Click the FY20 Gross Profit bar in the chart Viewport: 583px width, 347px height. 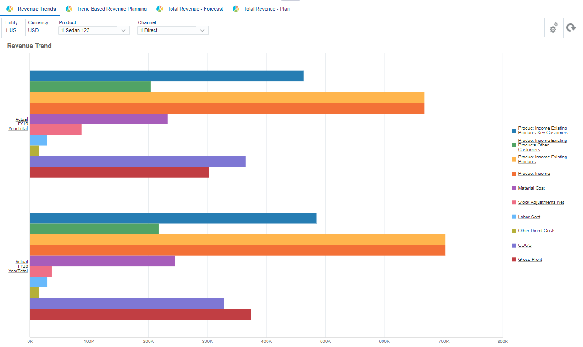[x=138, y=314]
